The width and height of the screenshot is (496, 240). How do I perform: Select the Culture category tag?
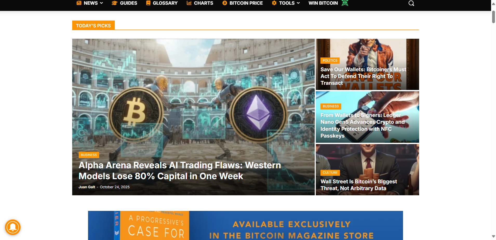point(330,173)
